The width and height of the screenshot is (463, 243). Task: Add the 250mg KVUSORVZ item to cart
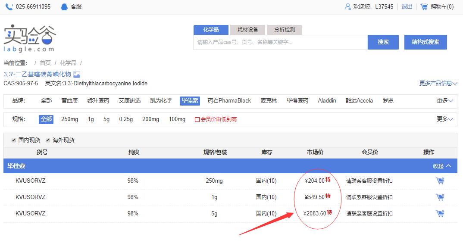[440, 181]
